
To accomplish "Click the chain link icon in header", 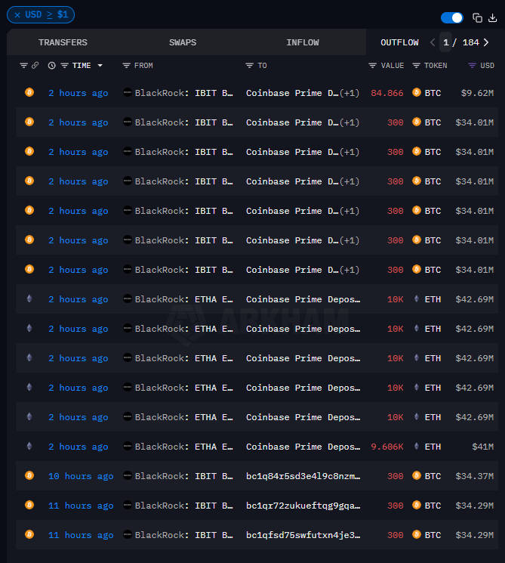I will pyautogui.click(x=35, y=66).
